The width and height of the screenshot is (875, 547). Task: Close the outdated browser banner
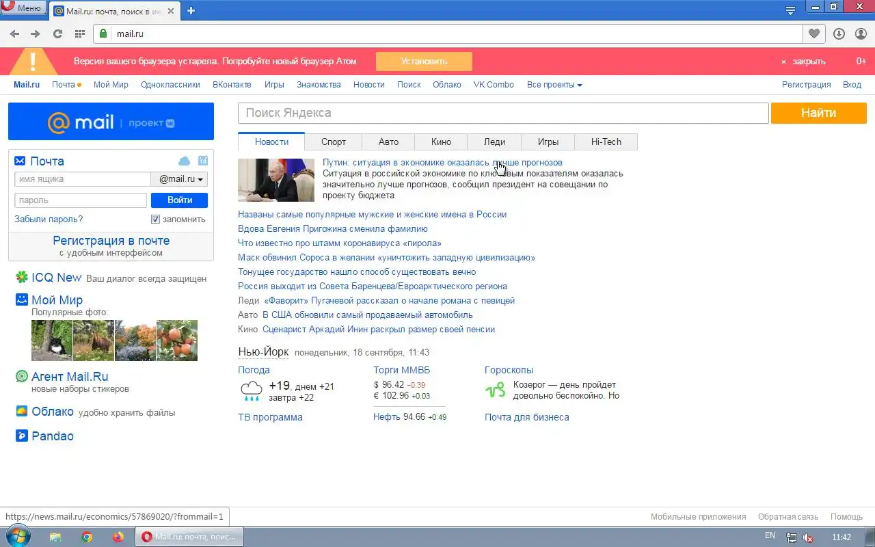[803, 62]
